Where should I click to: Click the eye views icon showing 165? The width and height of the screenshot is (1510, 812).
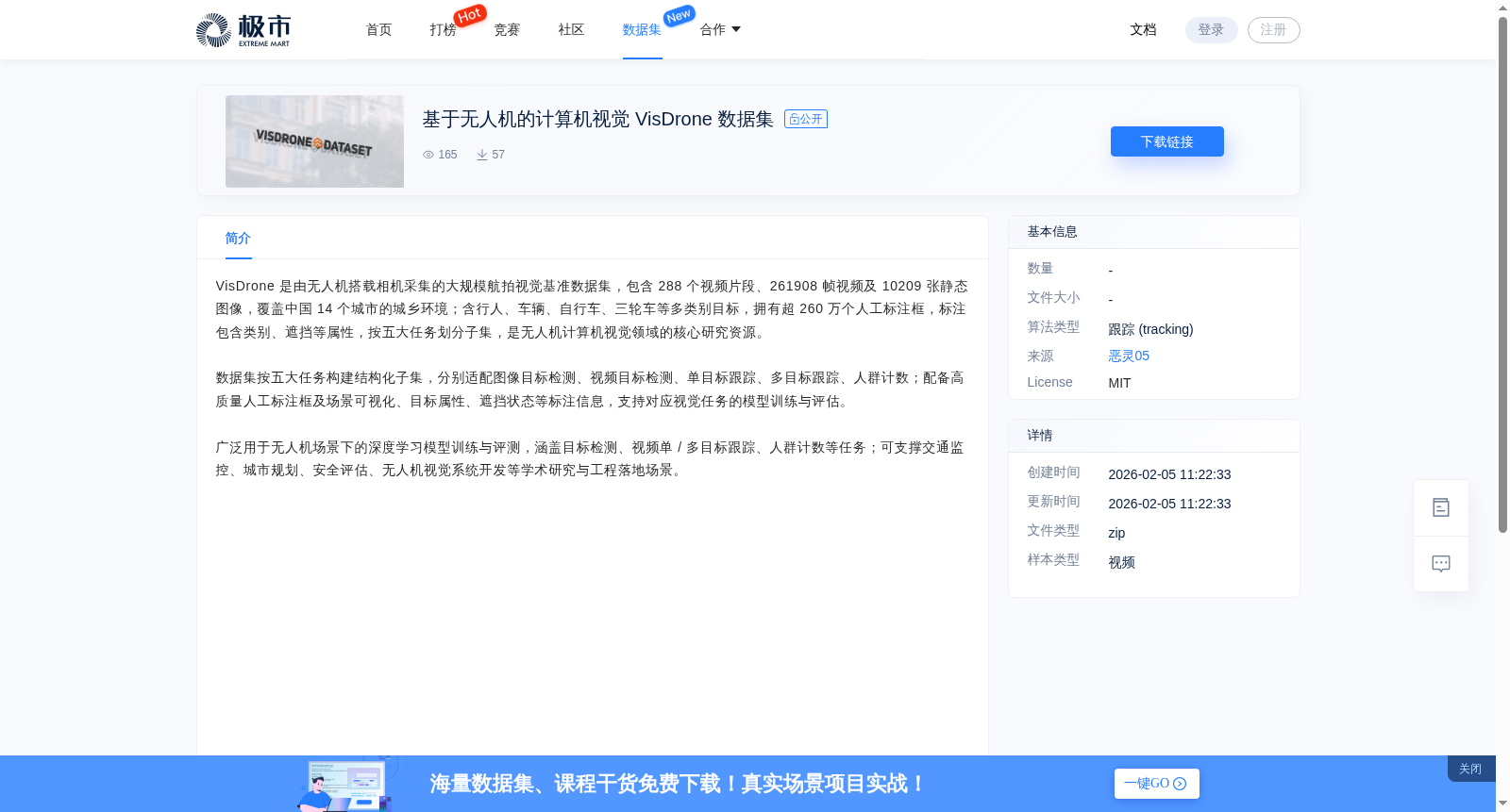coord(428,155)
